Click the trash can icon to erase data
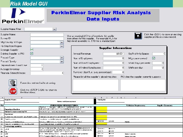 [x=13, y=83]
